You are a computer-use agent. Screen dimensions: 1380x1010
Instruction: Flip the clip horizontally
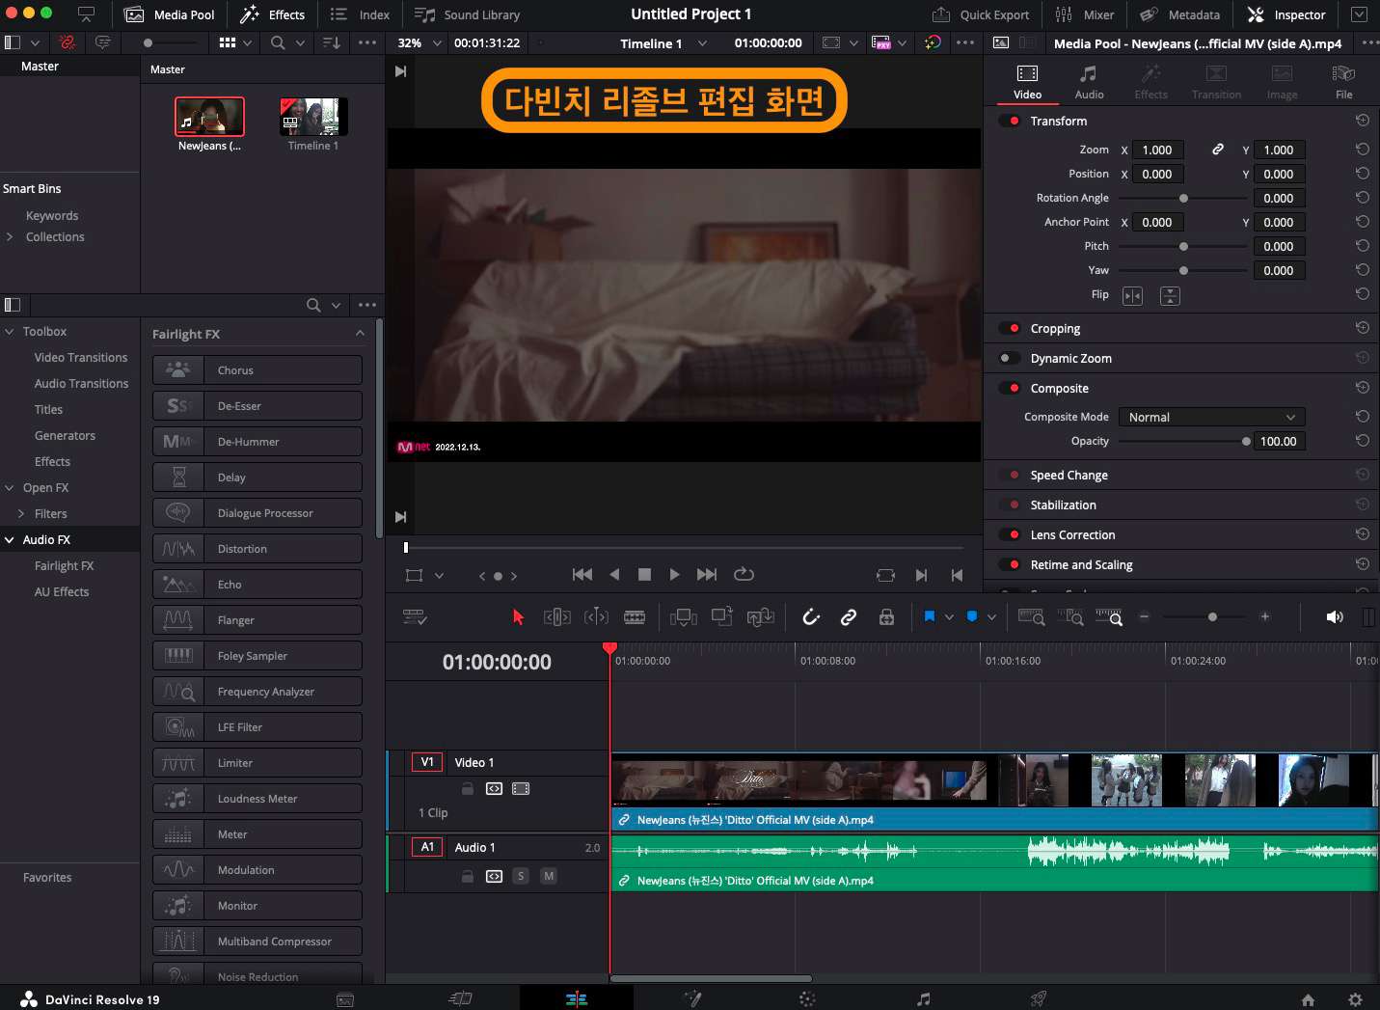click(x=1132, y=295)
